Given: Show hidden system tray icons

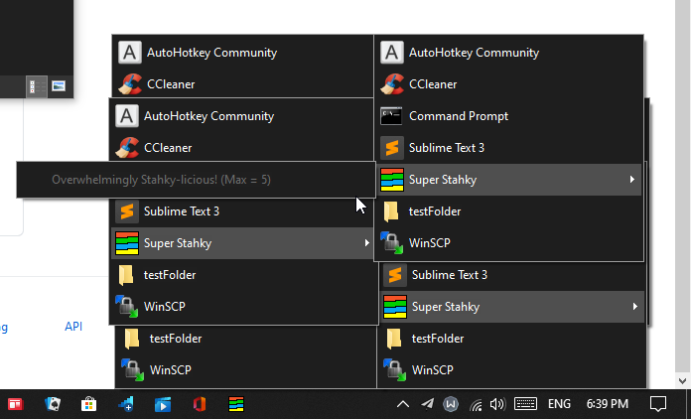Looking at the screenshot, I should pyautogui.click(x=403, y=404).
